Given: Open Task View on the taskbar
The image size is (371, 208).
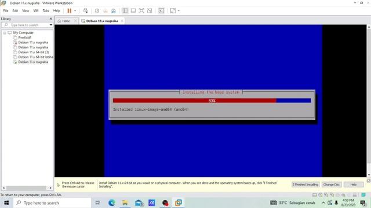Looking at the screenshot, I should pos(98,203).
